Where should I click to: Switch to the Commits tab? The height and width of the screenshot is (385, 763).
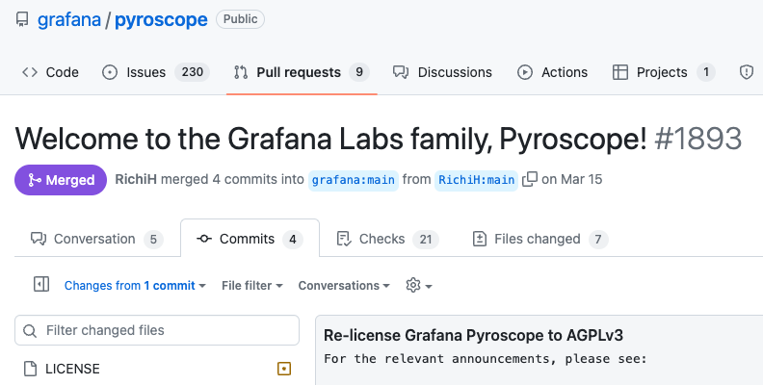tap(250, 239)
